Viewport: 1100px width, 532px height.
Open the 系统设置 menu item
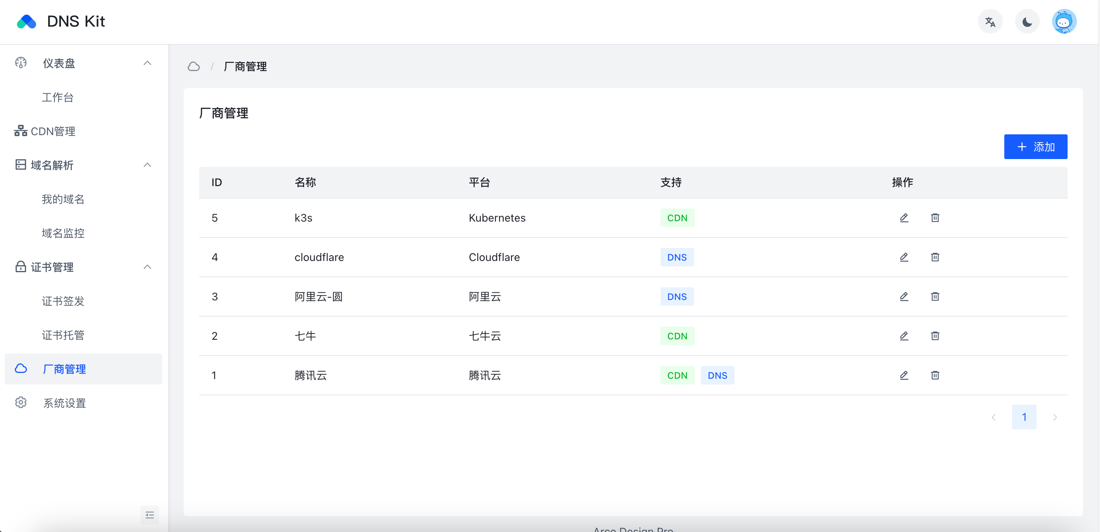(x=83, y=403)
